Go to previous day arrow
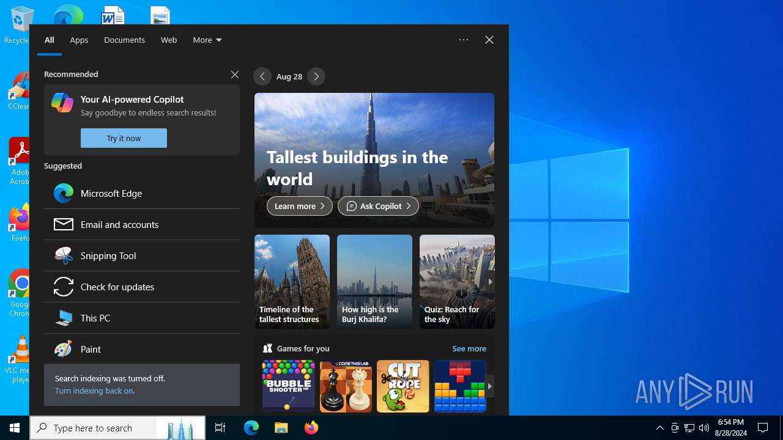 pos(262,76)
